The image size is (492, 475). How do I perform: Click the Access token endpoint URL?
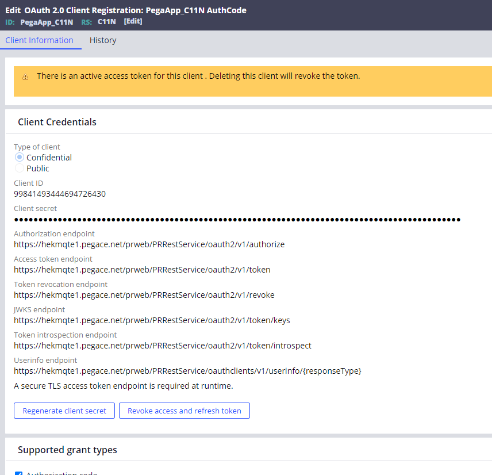pyautogui.click(x=142, y=270)
